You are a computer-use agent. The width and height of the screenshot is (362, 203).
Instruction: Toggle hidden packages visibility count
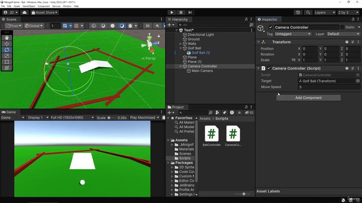[249, 113]
